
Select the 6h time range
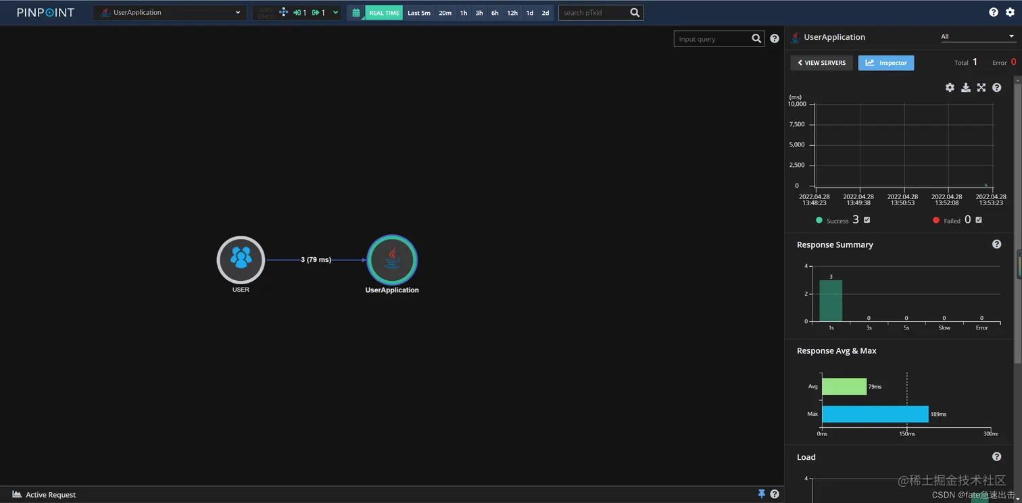495,13
